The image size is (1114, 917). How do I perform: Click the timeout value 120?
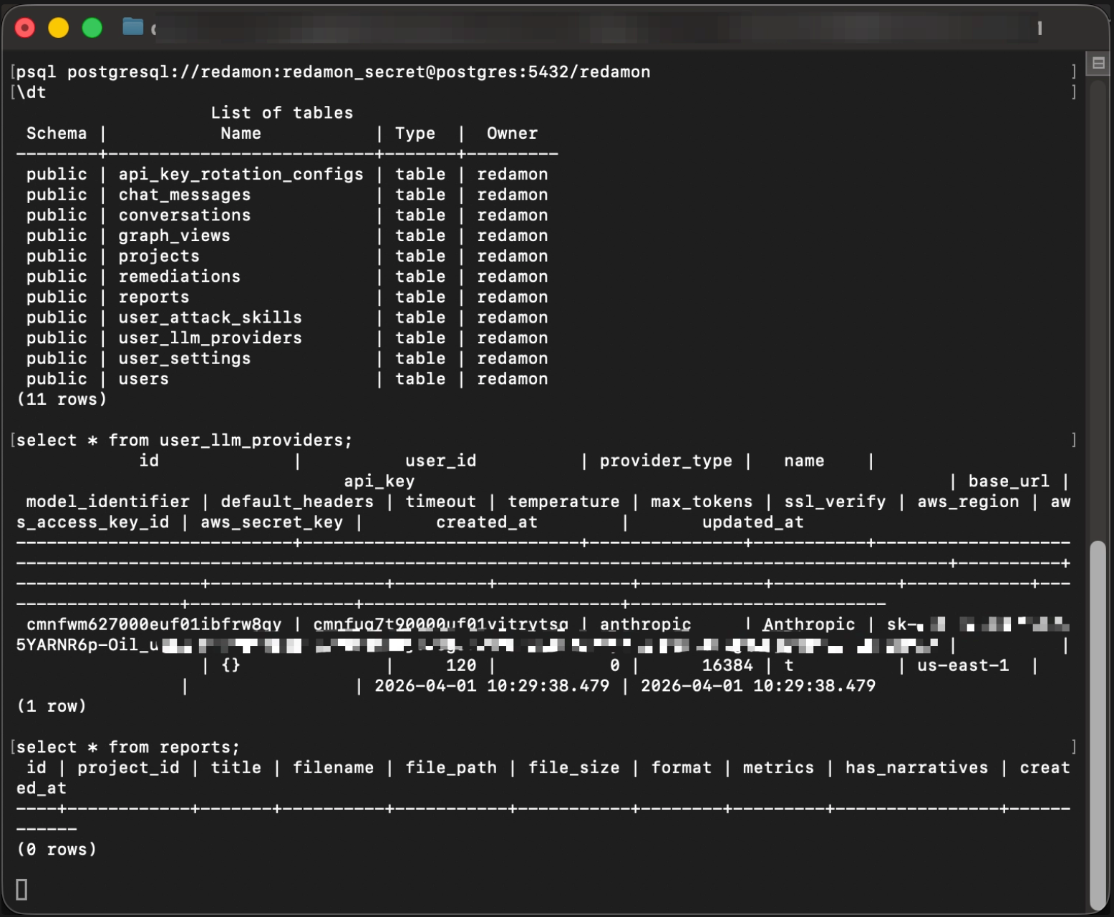(461, 666)
